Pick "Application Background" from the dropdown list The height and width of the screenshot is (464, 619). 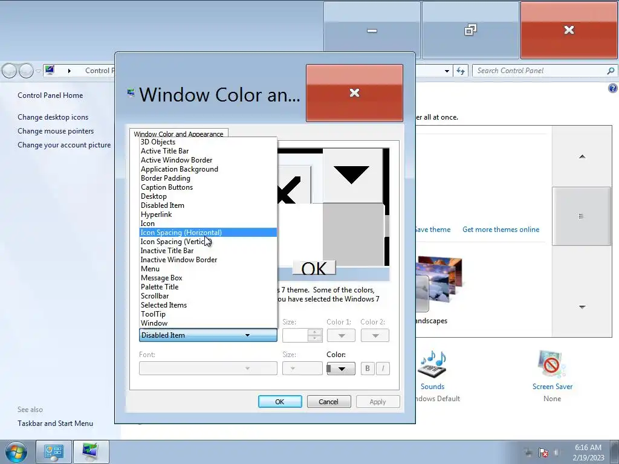tap(208, 169)
